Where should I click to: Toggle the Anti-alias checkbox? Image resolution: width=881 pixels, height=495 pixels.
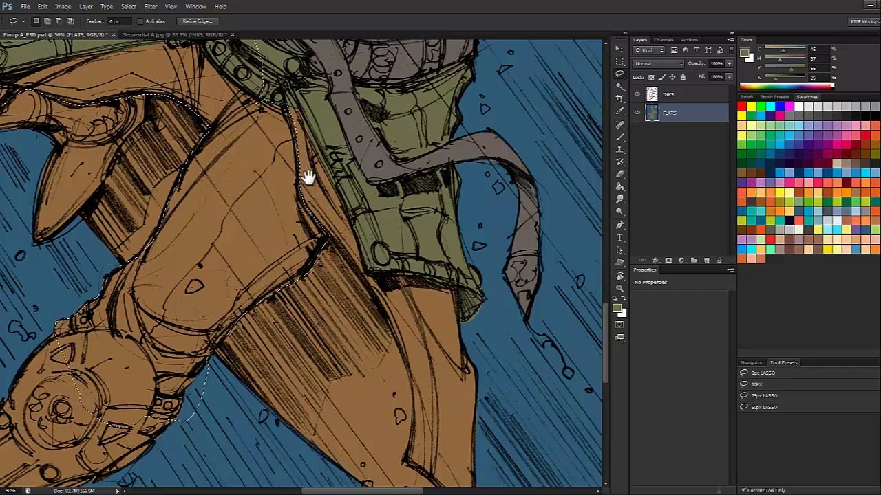point(141,21)
